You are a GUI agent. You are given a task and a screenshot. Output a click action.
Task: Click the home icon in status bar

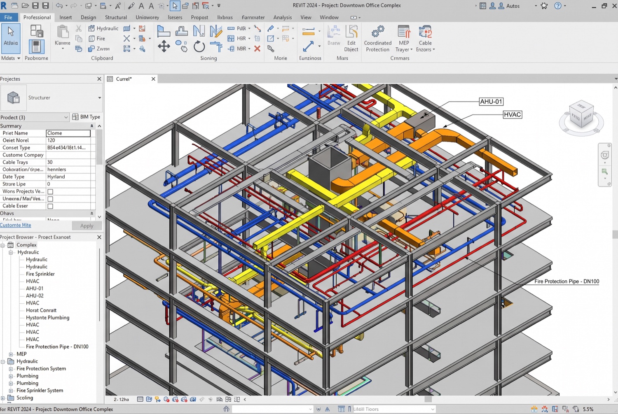click(226, 409)
